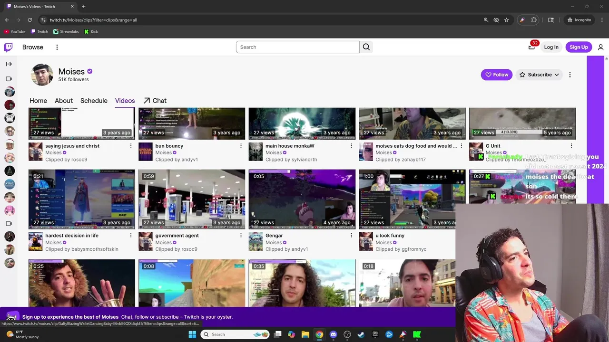Expand the Subscribe dropdown arrow

tap(556, 75)
